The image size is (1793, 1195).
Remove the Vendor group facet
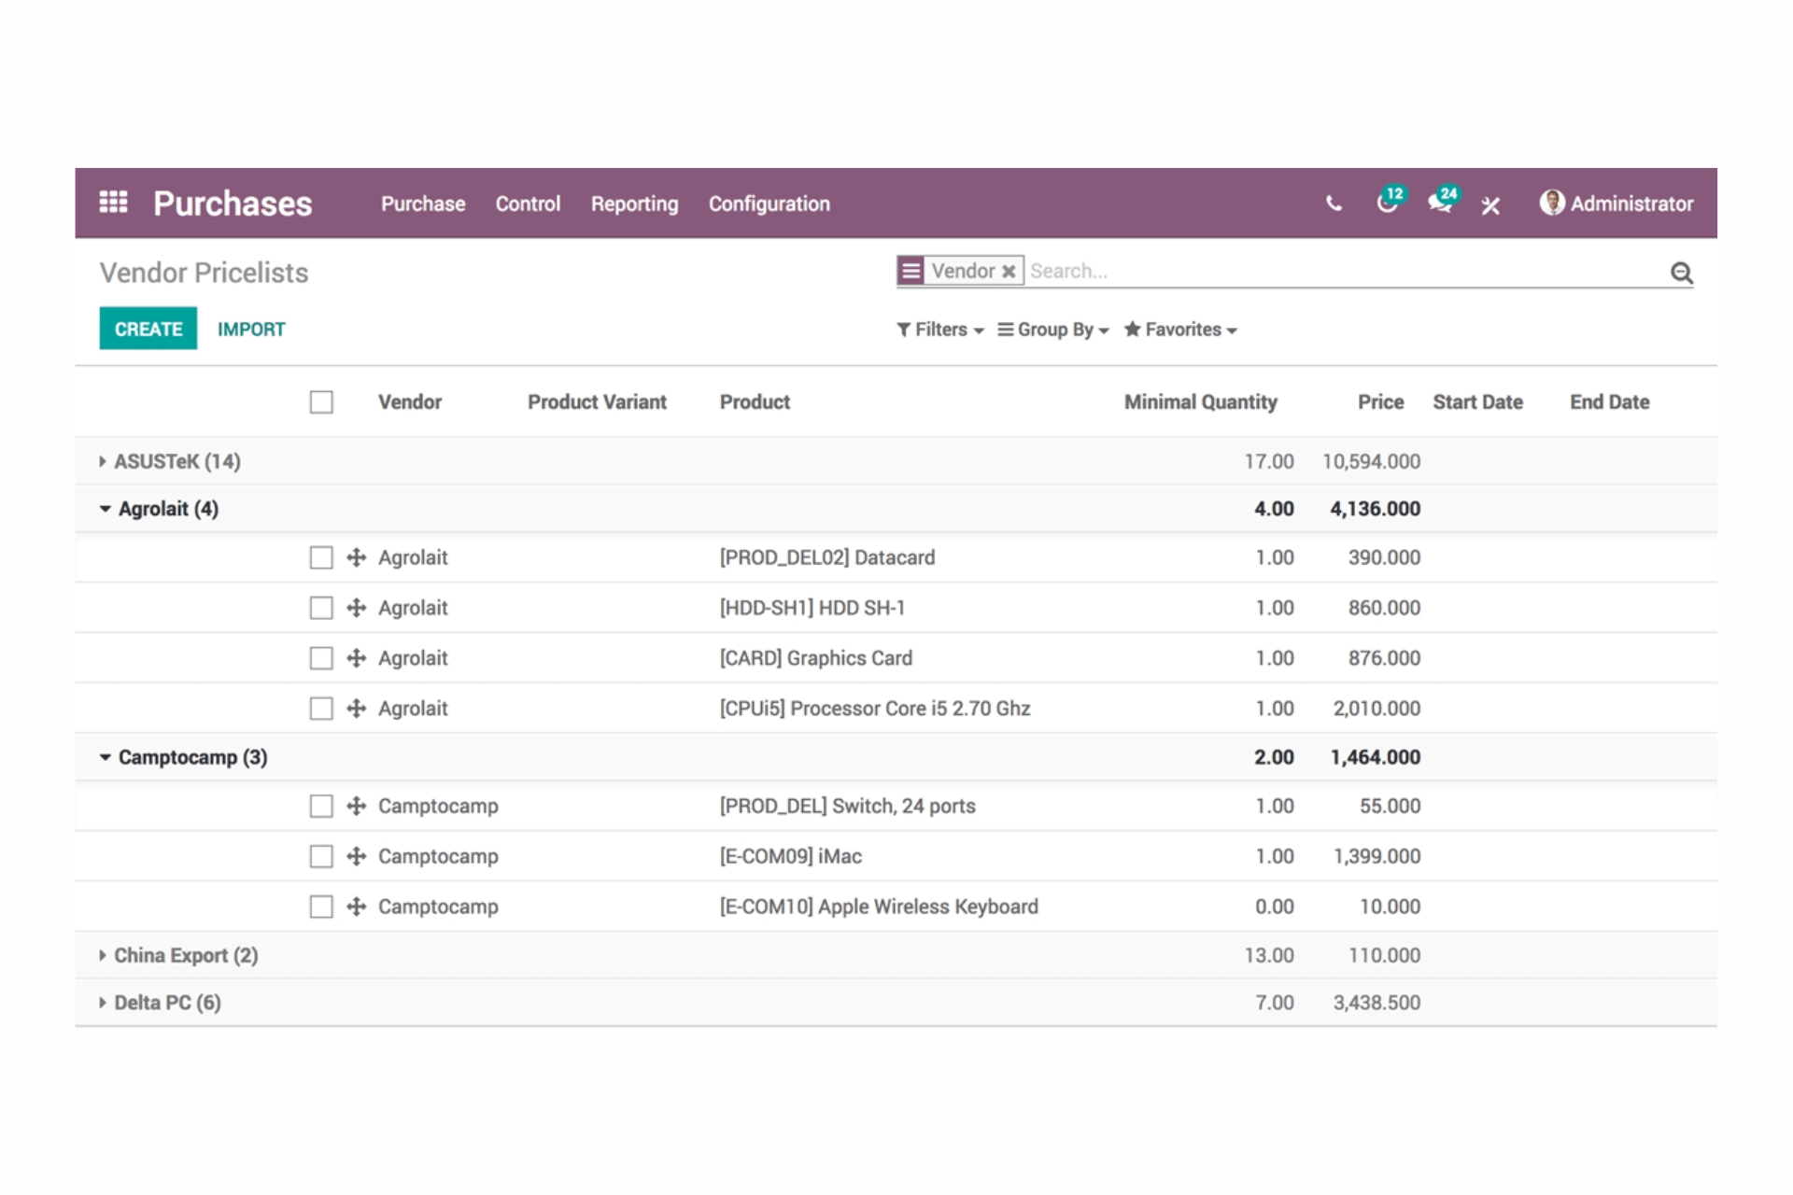[x=1009, y=272]
